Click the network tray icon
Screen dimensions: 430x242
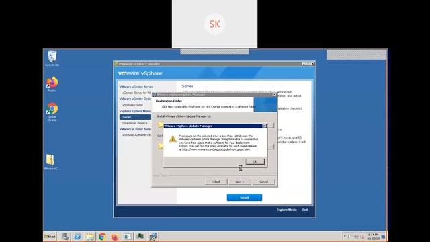[356, 237]
